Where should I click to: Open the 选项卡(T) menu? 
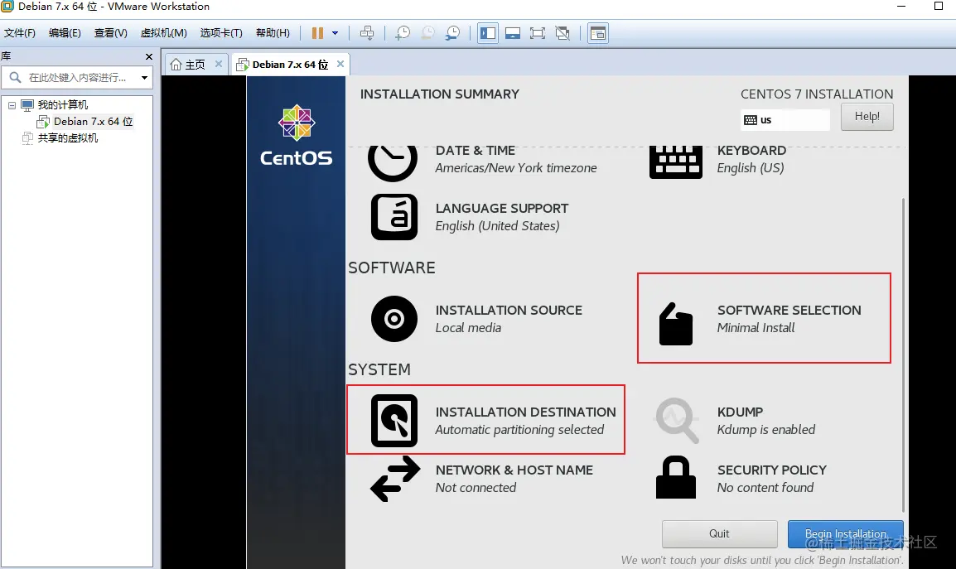pos(220,33)
